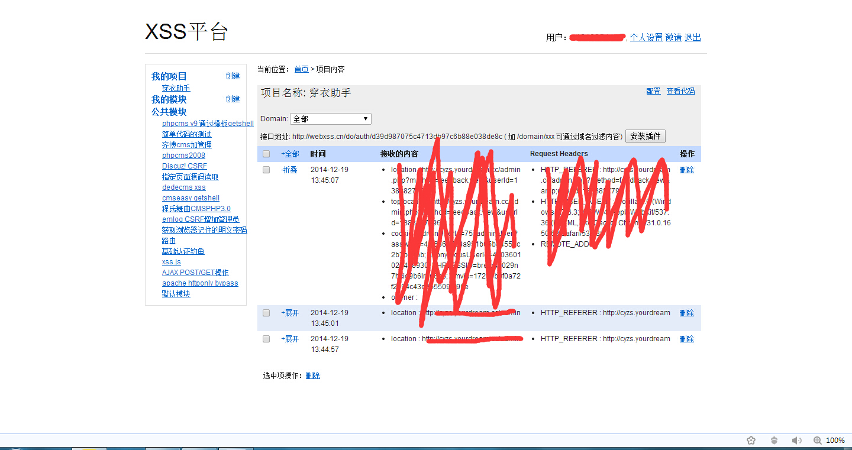This screenshot has width=852, height=450.
Task: Delete the 13:45:01 record via 删除
Action: (686, 313)
